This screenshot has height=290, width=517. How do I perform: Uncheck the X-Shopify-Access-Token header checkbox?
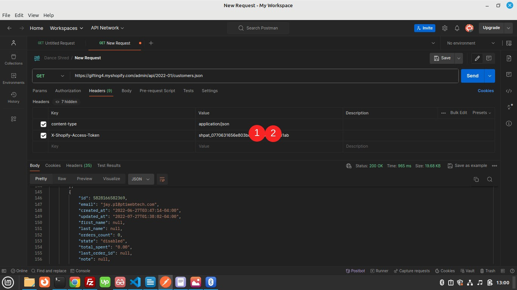click(x=43, y=136)
